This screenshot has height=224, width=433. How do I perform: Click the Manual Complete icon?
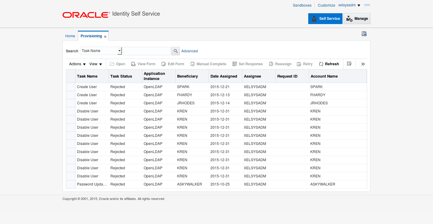tap(208, 64)
